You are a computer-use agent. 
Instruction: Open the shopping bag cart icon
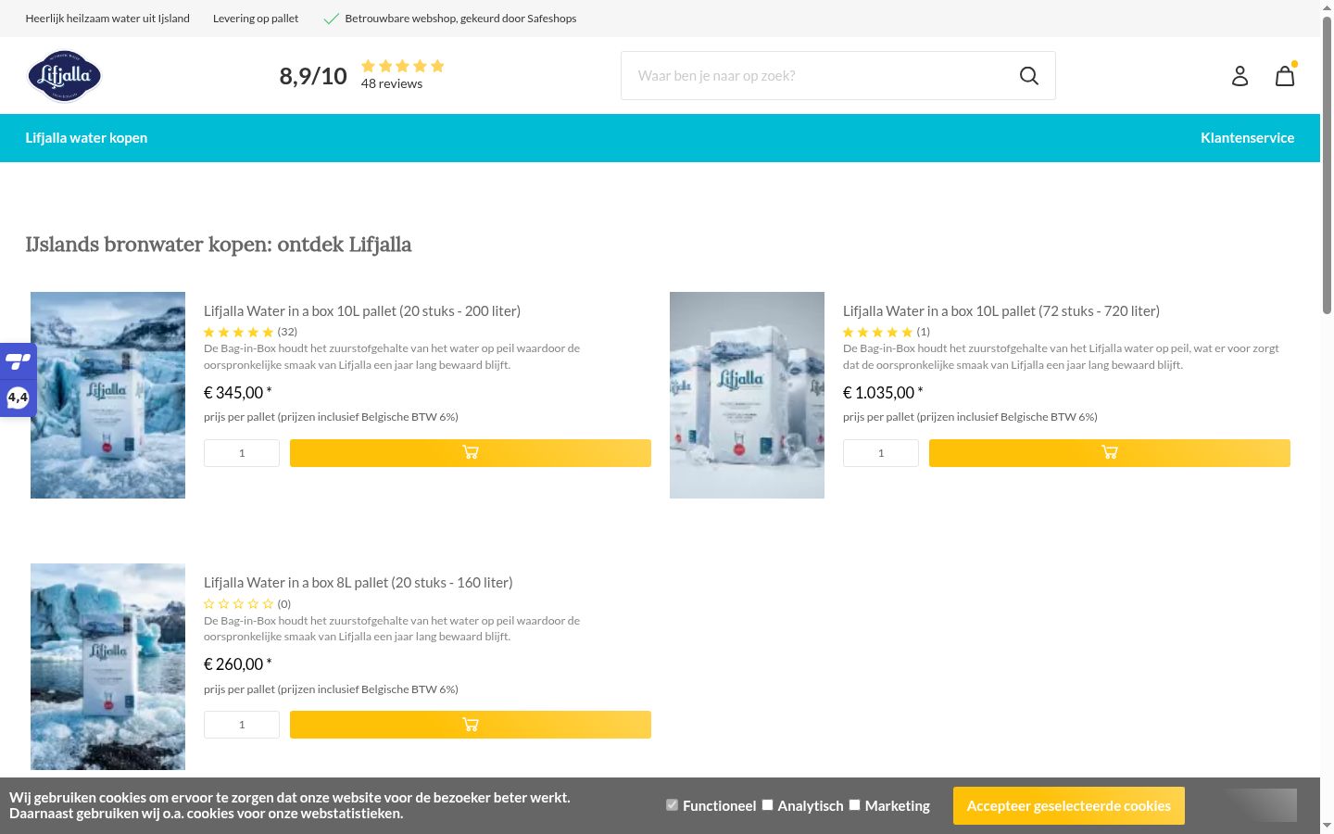1285,75
